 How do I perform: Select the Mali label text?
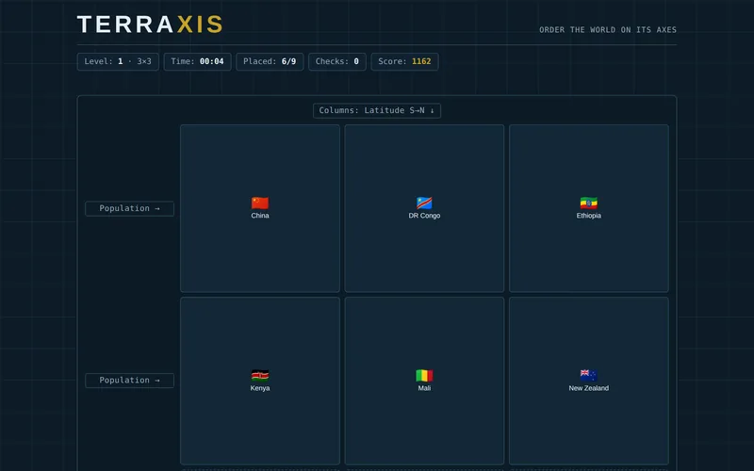[x=424, y=388]
